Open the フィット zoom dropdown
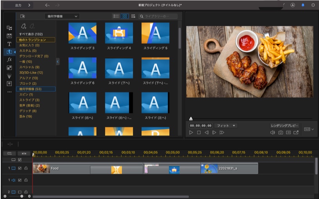 click(226, 126)
